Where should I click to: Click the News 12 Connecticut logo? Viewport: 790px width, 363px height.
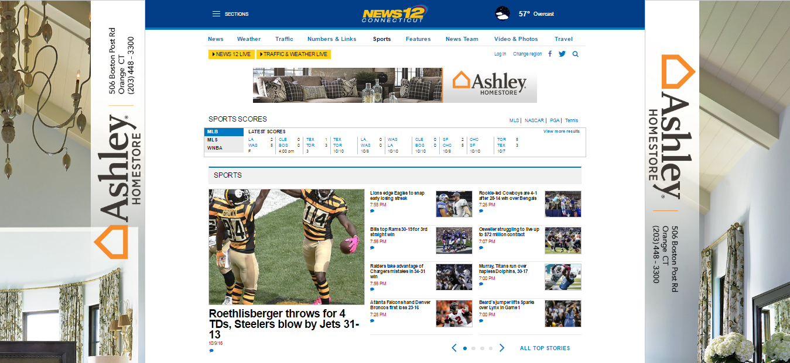(395, 14)
